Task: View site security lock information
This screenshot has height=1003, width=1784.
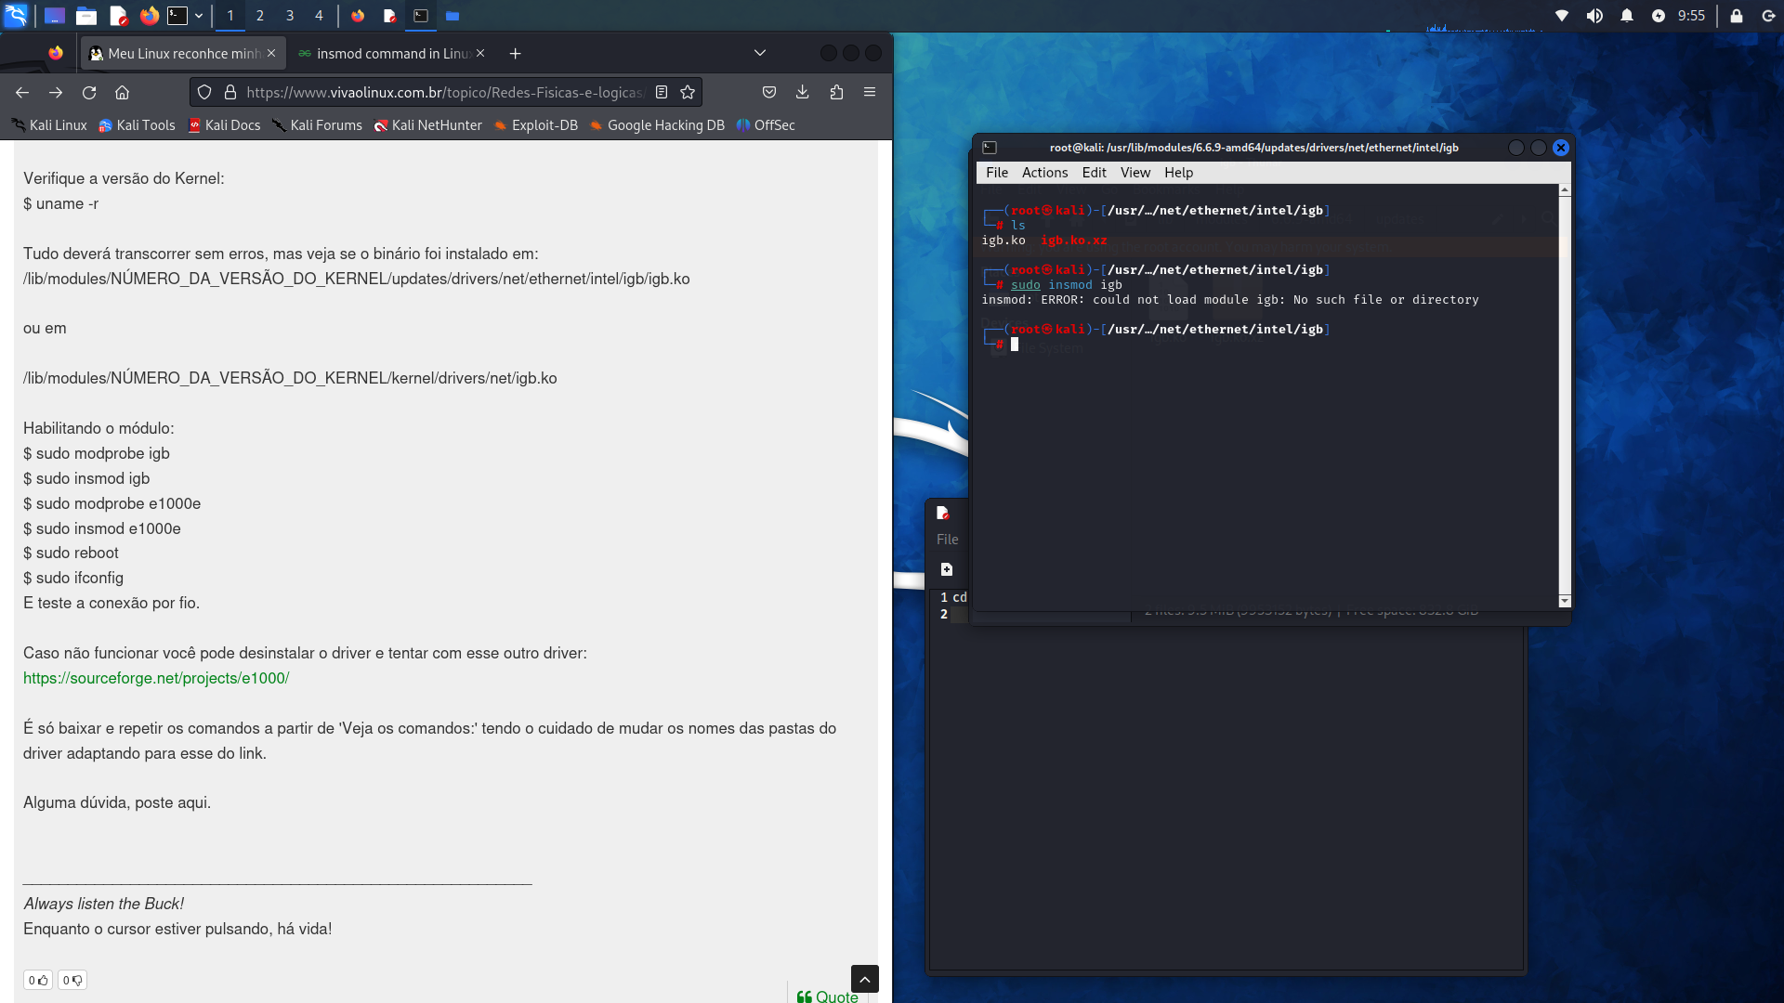Action: point(230,92)
